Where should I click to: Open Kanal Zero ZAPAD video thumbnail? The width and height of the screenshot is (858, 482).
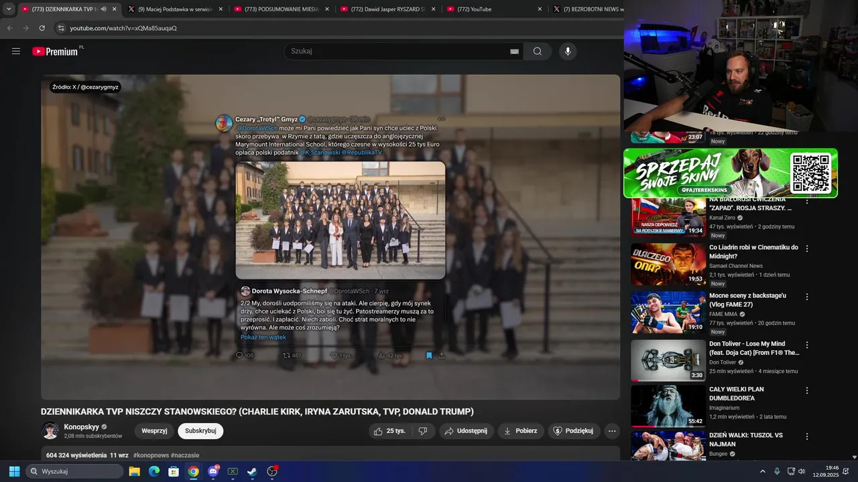[668, 218]
